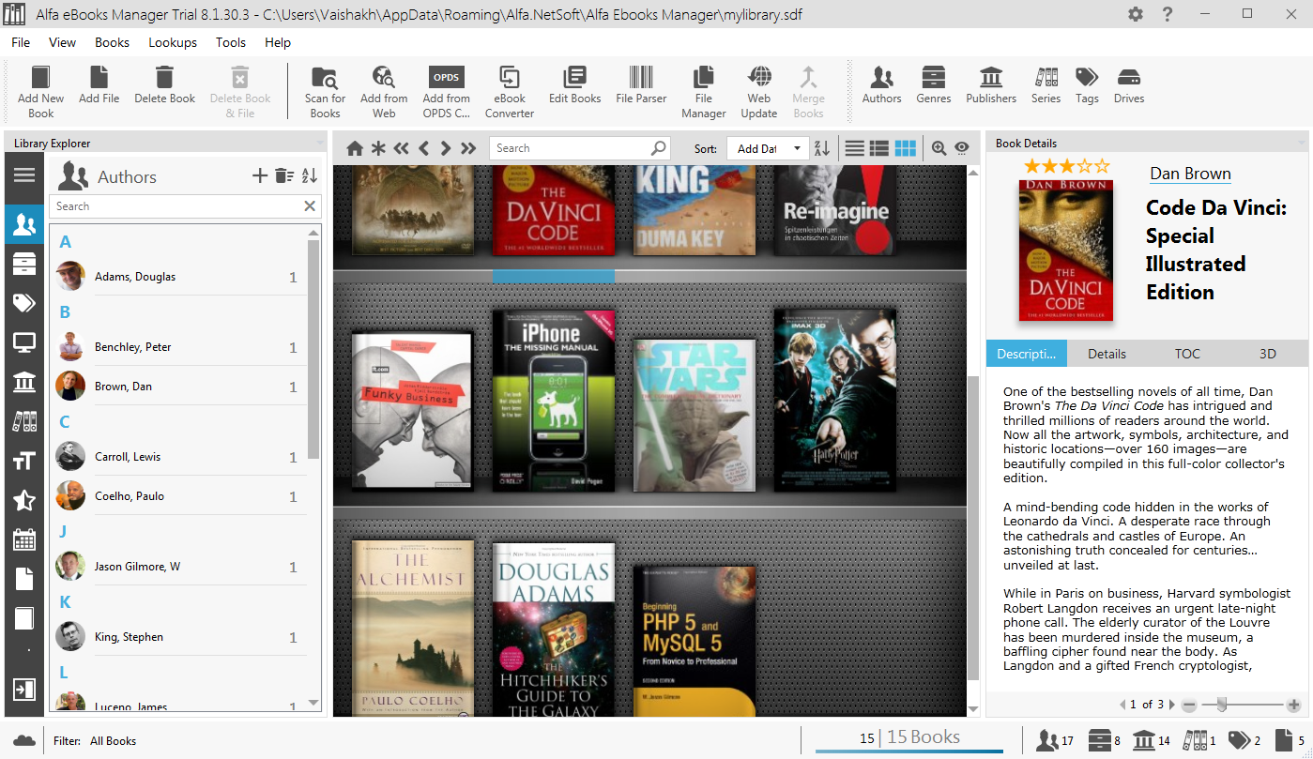Open the Lookups menu
The width and height of the screenshot is (1313, 759).
pos(173,42)
